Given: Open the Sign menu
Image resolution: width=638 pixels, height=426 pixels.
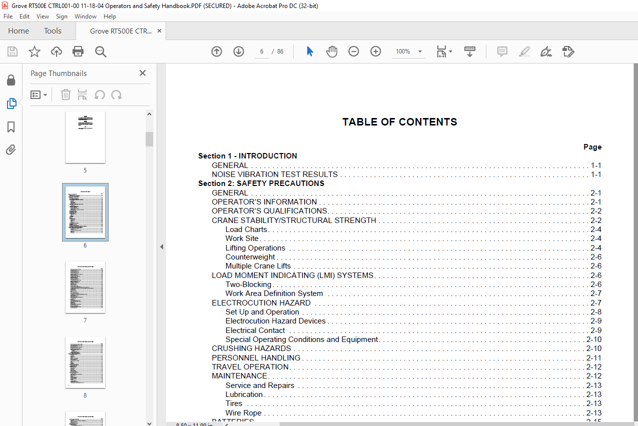Looking at the screenshot, I should coord(62,16).
